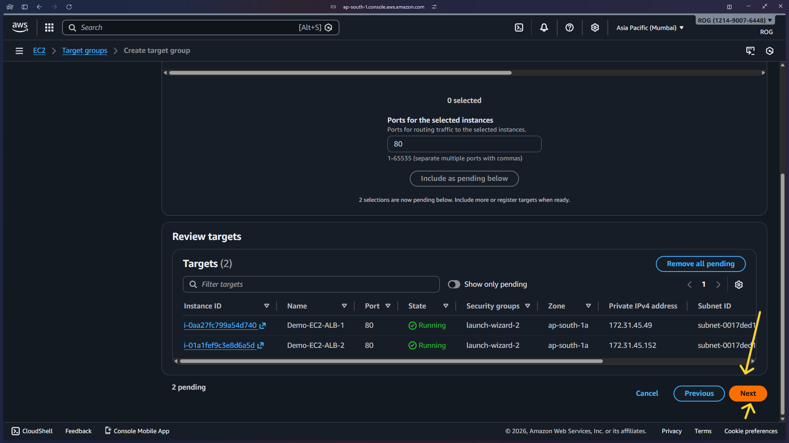
Task: Click the Review targets horizontal scrollbar
Action: (391, 361)
